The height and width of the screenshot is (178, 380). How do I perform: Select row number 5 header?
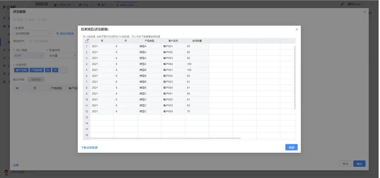tap(87, 70)
